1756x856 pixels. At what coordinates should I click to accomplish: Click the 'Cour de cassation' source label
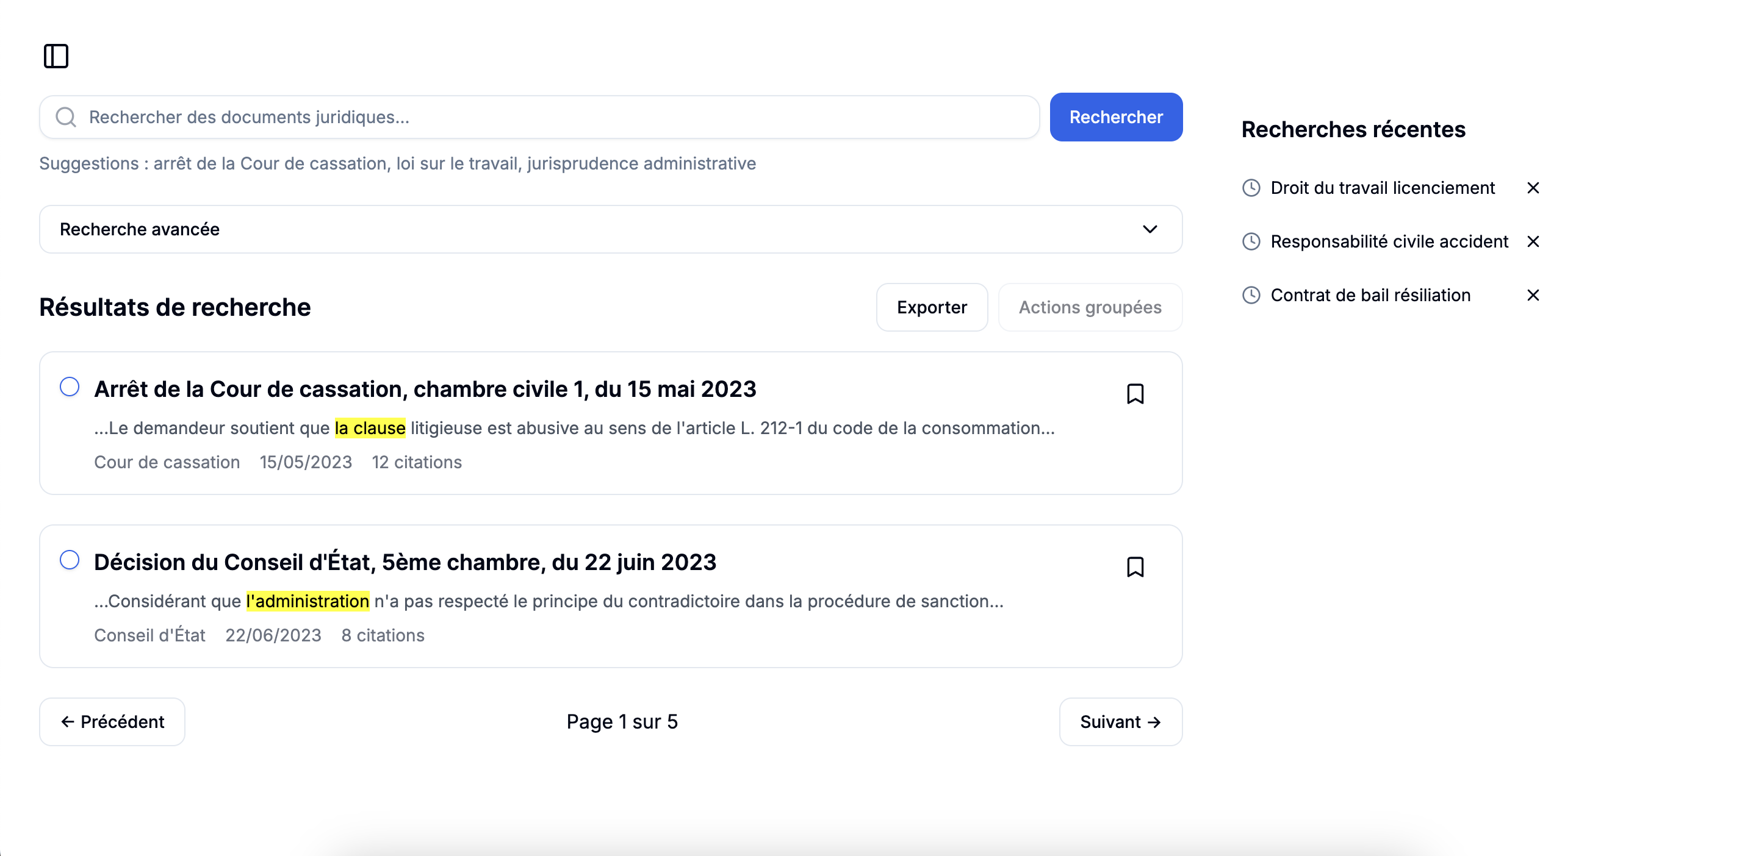coord(167,462)
